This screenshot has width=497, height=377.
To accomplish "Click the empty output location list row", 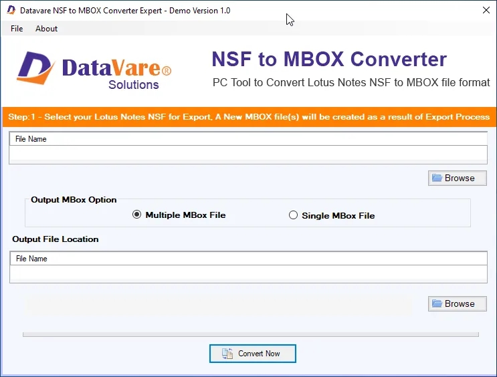I will 248,273.
